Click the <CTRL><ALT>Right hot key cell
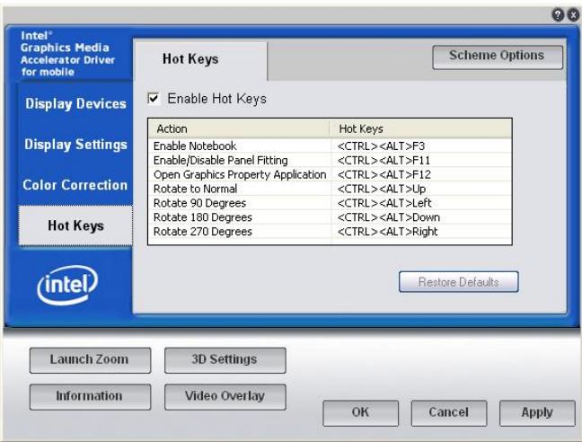This screenshot has width=582, height=442. coord(421,232)
